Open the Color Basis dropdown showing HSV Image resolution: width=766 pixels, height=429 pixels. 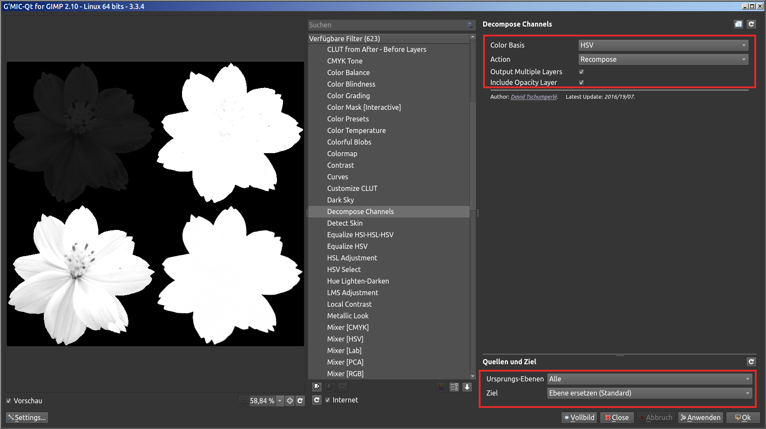point(663,45)
